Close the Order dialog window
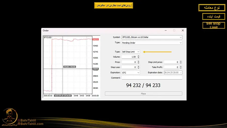 coord(182,30)
